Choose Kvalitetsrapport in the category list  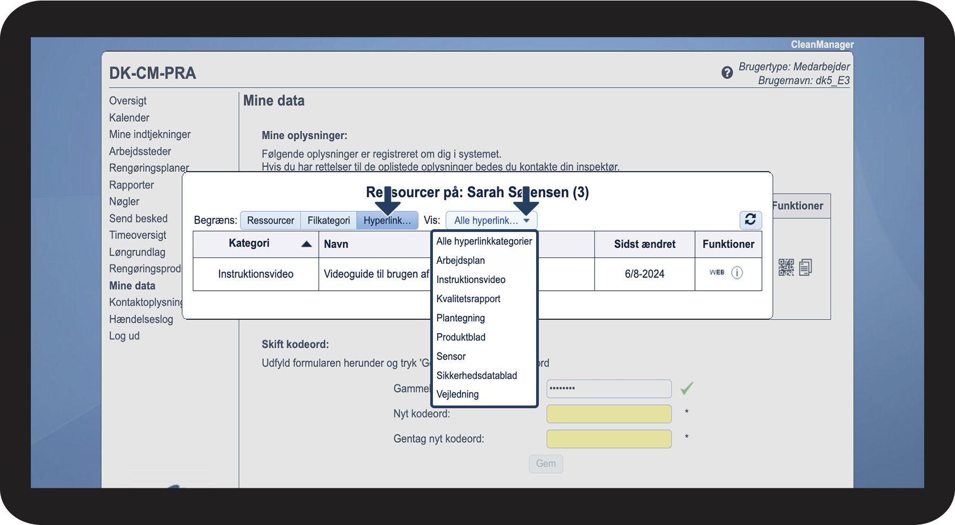(468, 299)
